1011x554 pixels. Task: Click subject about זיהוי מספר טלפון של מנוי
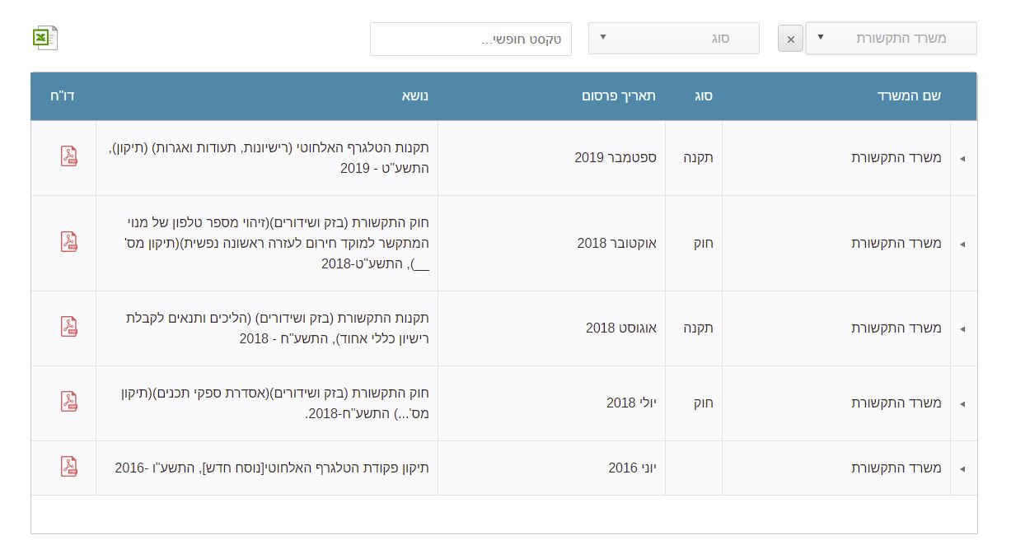[x=278, y=243]
